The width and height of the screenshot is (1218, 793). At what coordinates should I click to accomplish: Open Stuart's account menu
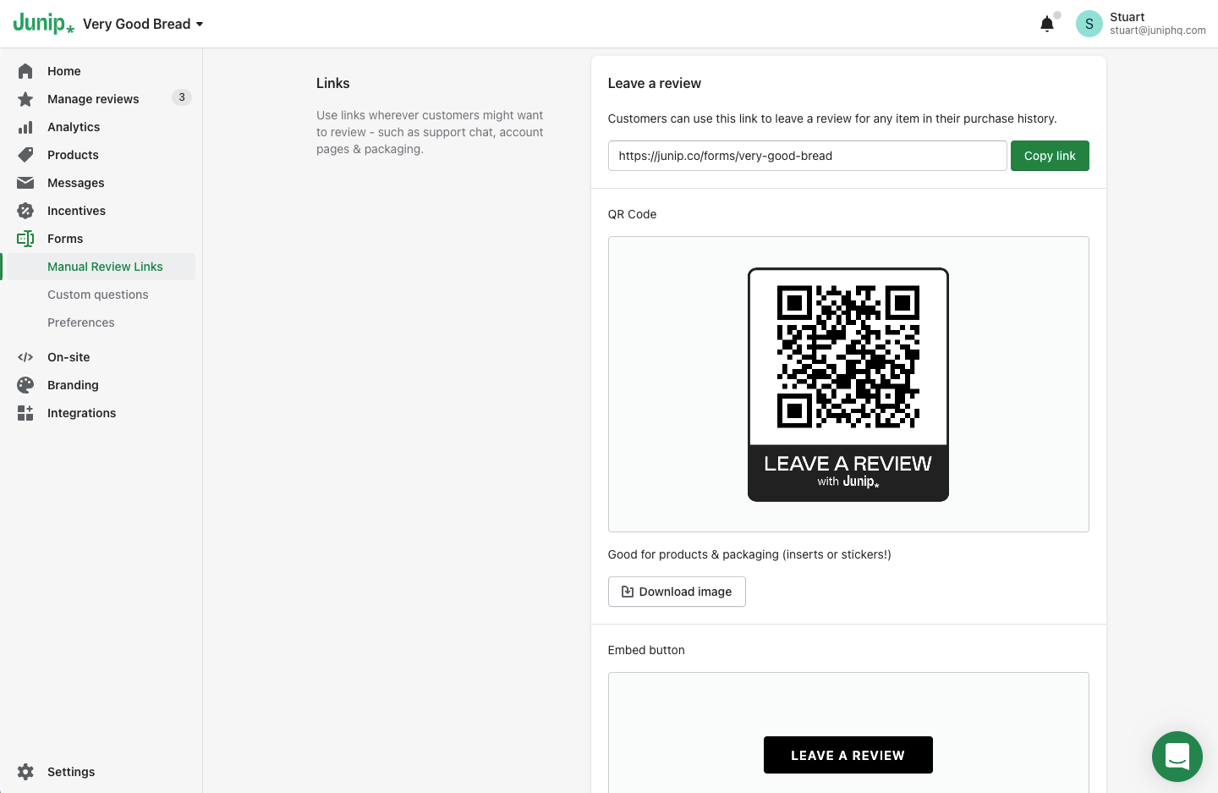point(1141,24)
